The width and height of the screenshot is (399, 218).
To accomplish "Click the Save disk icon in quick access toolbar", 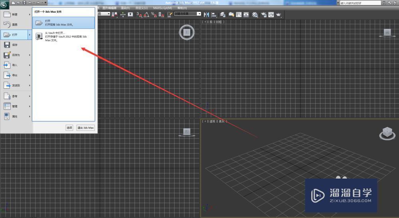I will [x=24, y=2].
